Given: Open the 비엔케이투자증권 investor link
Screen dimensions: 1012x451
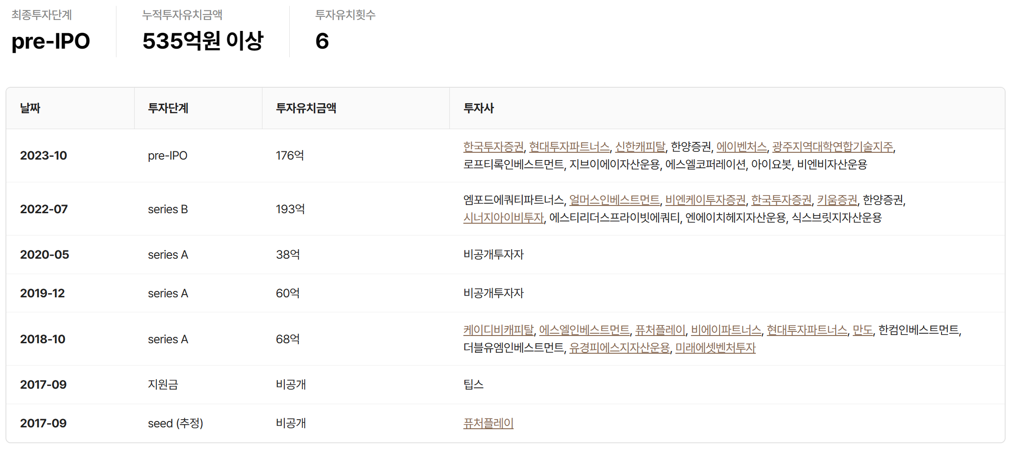Looking at the screenshot, I should (x=705, y=200).
